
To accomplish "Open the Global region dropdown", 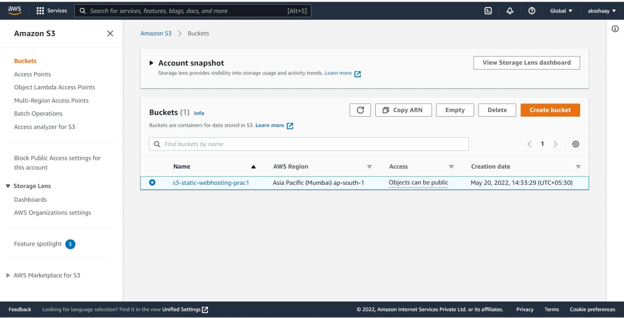I will pyautogui.click(x=561, y=11).
